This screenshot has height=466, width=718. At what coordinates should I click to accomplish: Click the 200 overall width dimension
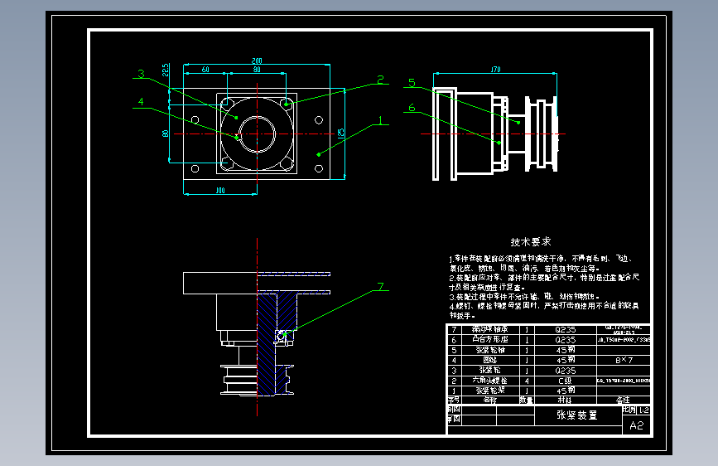(257, 61)
